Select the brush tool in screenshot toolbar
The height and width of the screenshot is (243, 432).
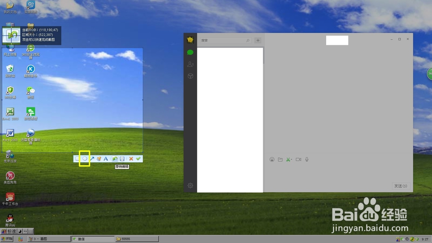coord(99,159)
